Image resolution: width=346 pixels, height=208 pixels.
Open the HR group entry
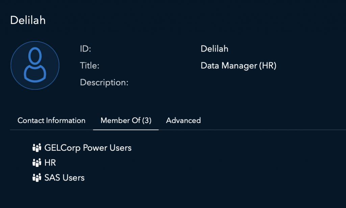pyautogui.click(x=50, y=163)
